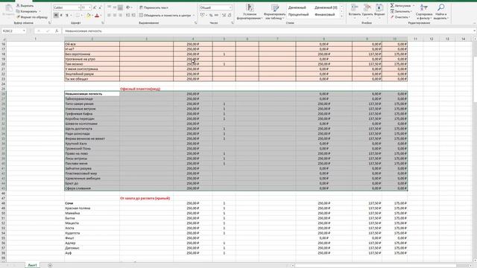Screen dimensions: 477x268
Task: Pick fill color bucket swatch
Action: 88,15
